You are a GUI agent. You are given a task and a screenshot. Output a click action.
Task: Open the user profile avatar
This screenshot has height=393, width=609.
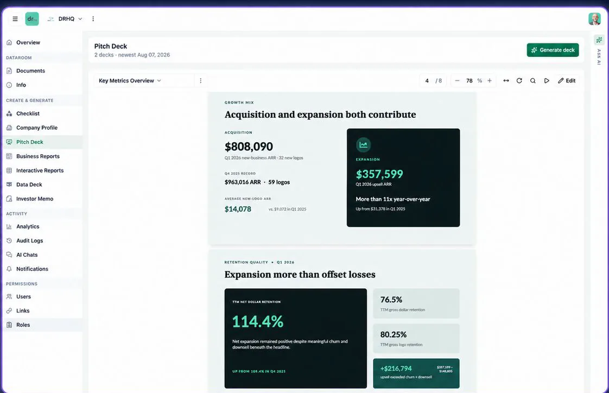coord(594,18)
